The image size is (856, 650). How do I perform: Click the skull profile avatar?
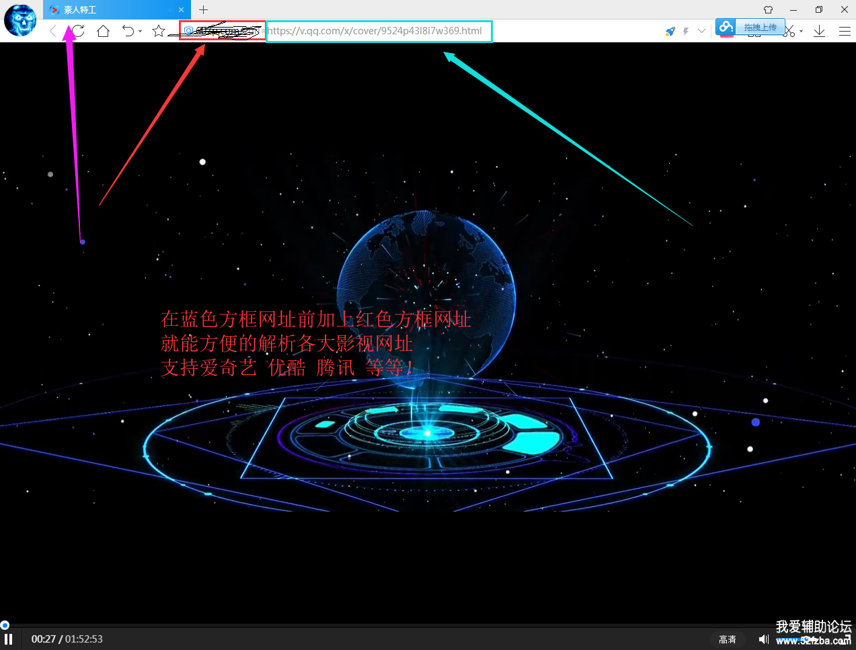pos(21,19)
